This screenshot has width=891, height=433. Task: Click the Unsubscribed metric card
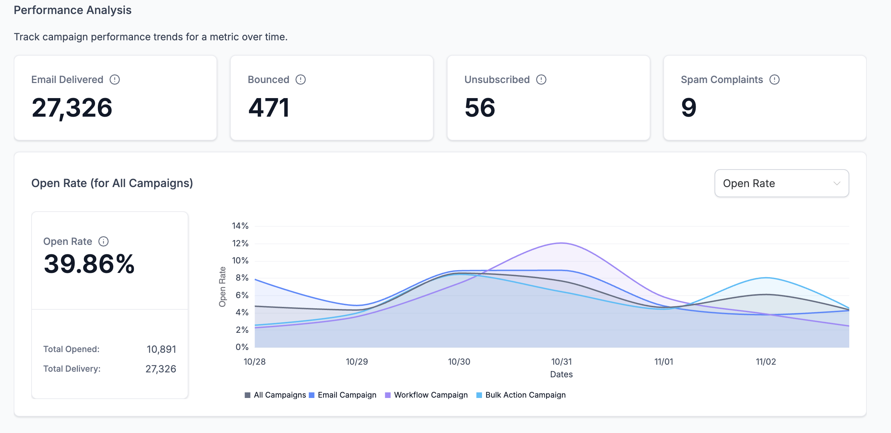pyautogui.click(x=548, y=98)
